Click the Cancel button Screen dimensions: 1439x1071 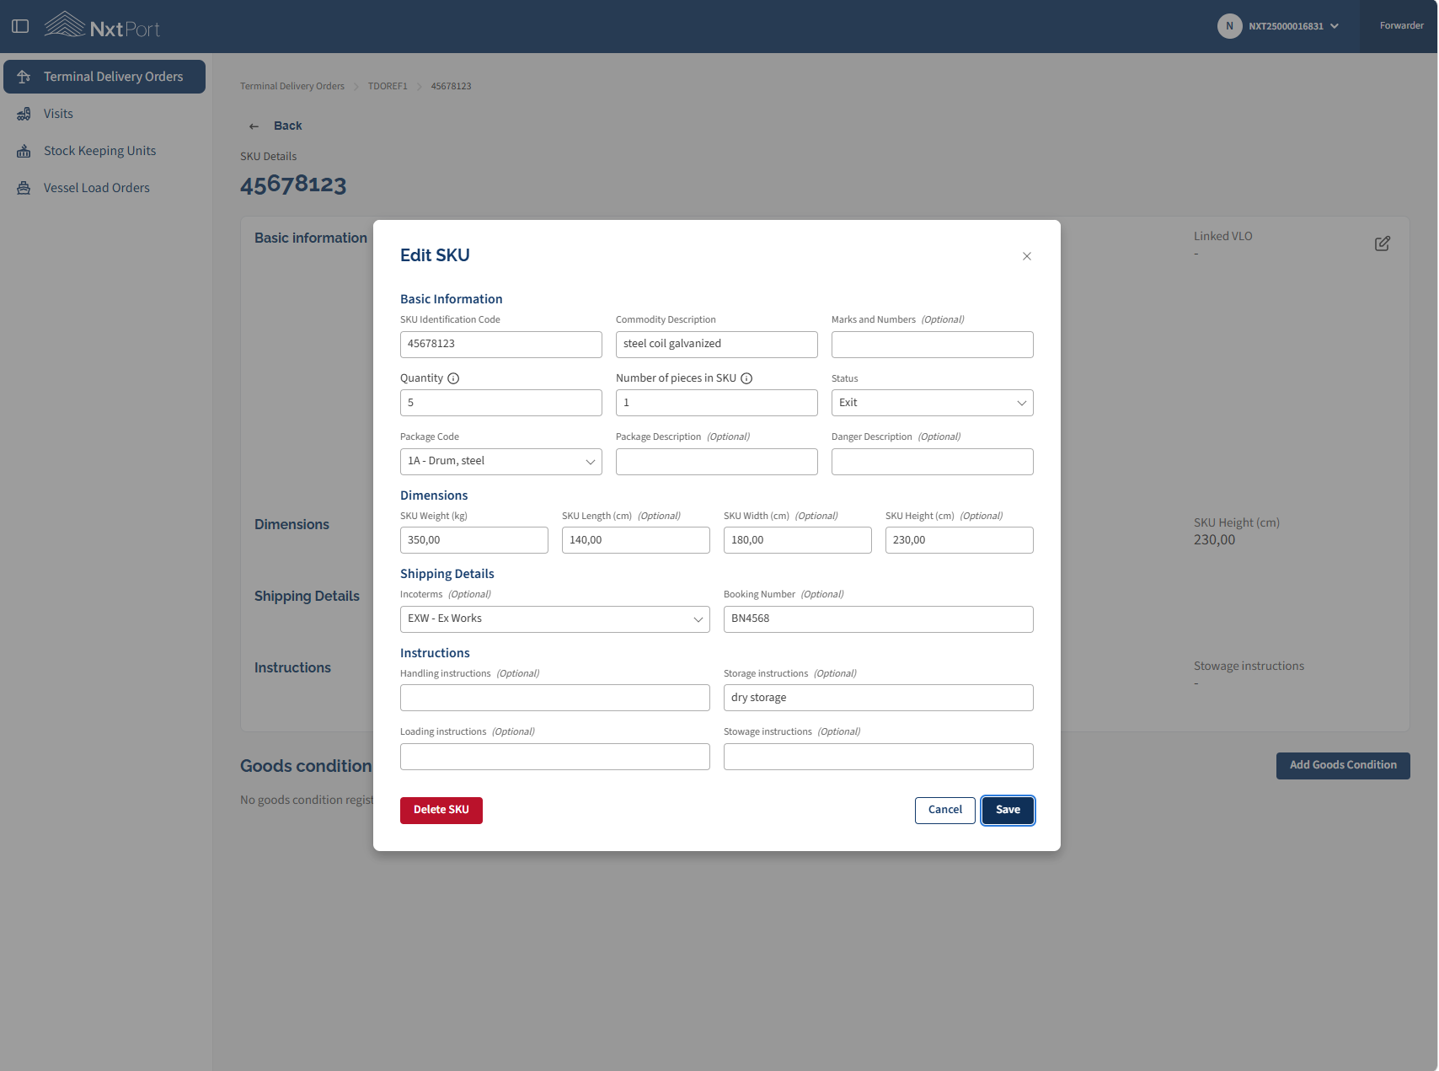click(945, 811)
